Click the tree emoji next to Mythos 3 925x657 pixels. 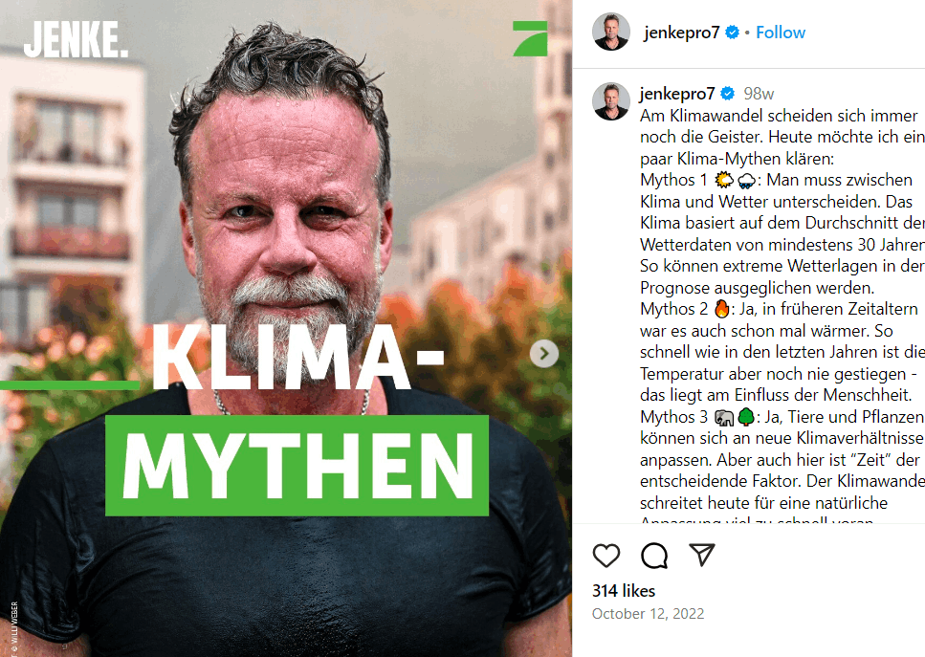pos(746,417)
